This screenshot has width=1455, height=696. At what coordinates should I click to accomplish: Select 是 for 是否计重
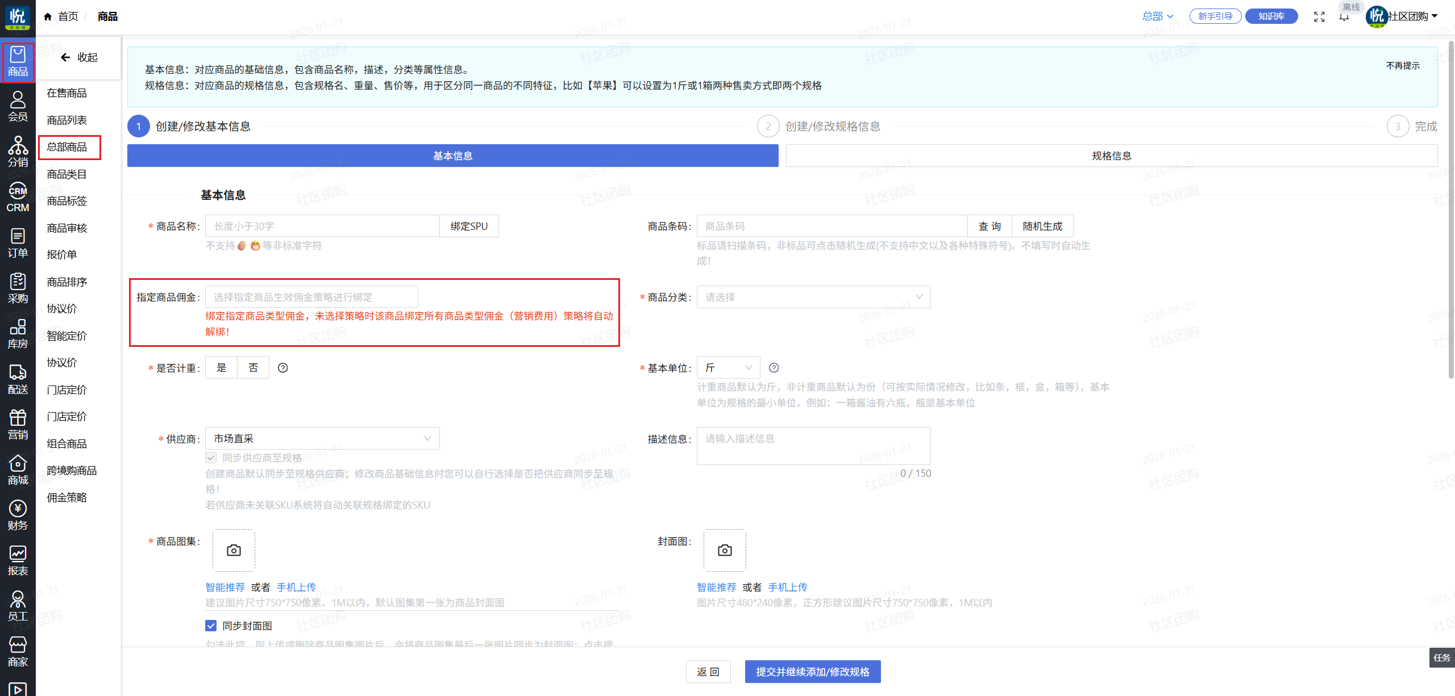click(x=222, y=368)
